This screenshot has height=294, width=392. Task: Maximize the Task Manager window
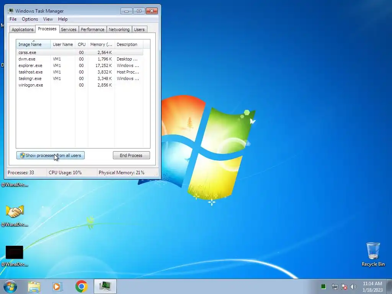click(139, 11)
